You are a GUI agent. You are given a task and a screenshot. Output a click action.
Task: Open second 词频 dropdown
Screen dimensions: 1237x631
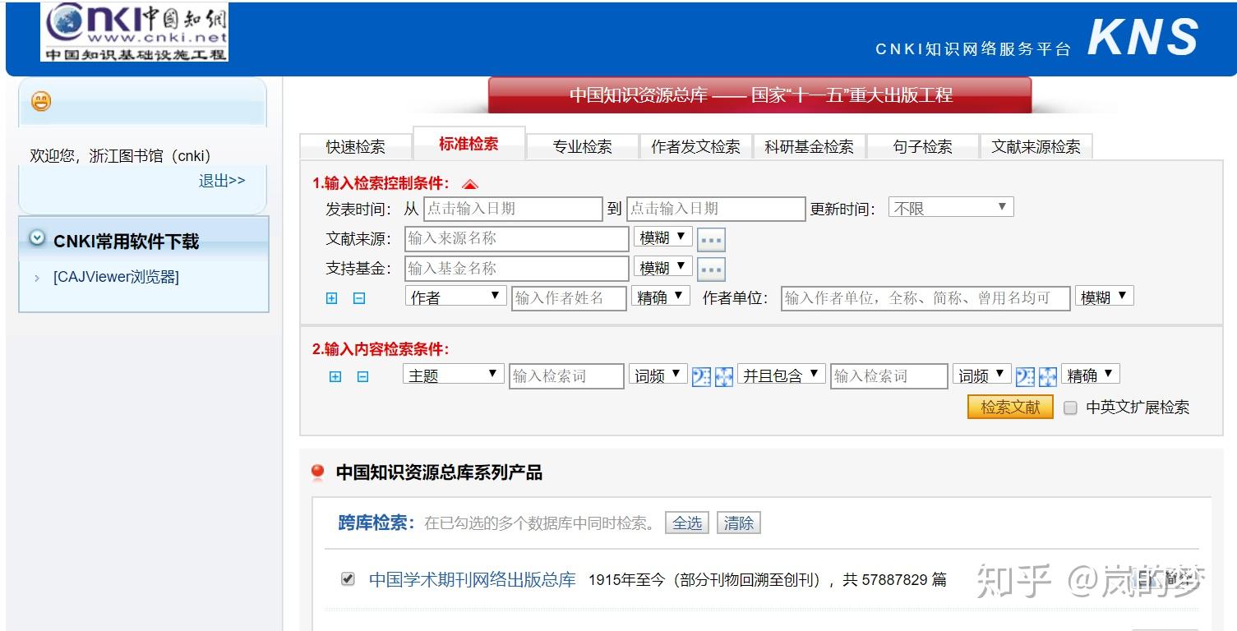[x=982, y=375]
